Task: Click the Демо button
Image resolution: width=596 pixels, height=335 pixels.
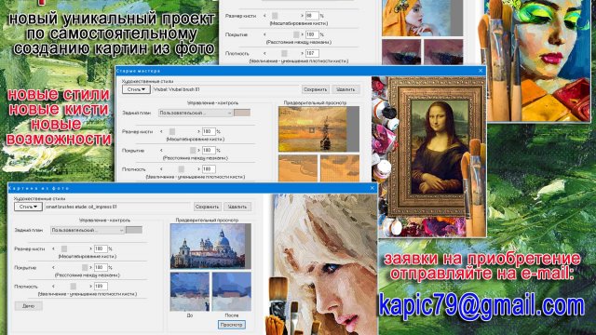Action: coord(29,306)
